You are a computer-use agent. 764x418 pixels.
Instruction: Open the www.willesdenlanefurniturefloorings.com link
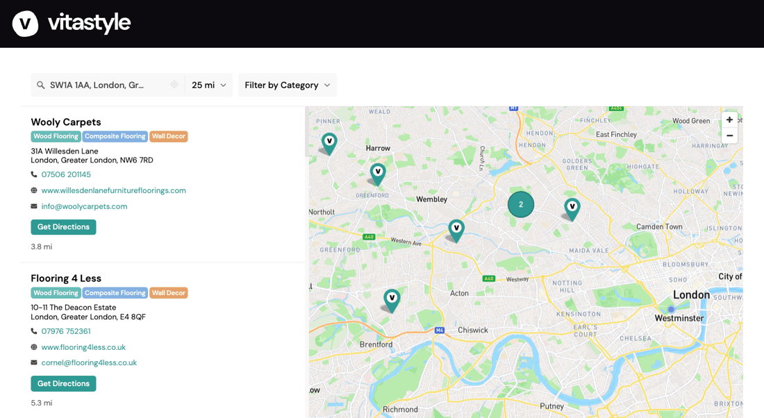(113, 190)
